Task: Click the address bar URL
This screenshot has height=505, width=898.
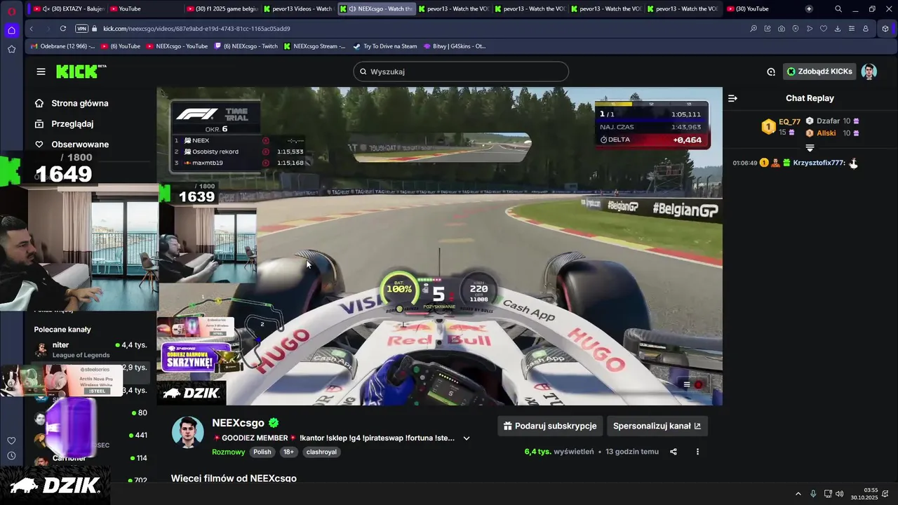Action: point(196,29)
